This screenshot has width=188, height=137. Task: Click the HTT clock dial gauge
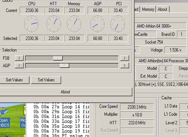coord(54,24)
